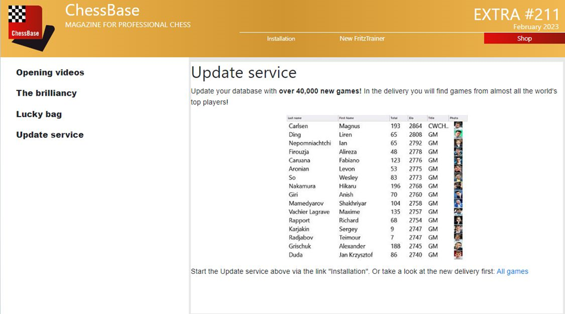Click the Elo column header
The height and width of the screenshot is (314, 565).
(417, 118)
